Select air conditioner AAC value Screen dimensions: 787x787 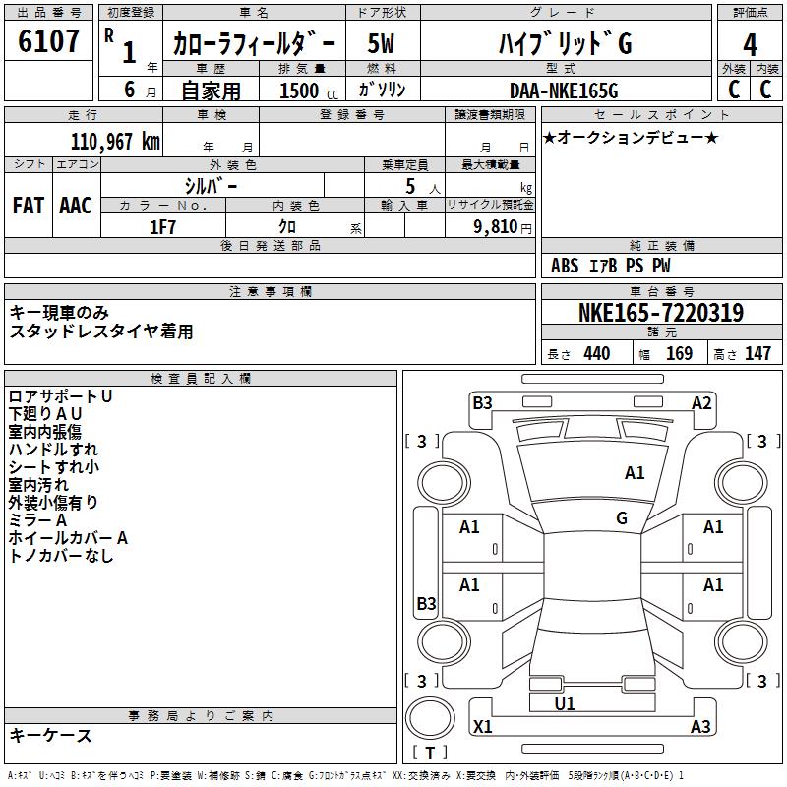(76, 206)
